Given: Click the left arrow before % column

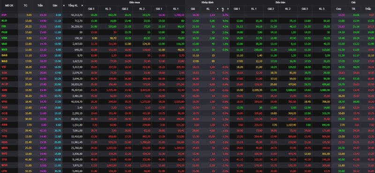Looking at the screenshot, I should click(217, 9).
